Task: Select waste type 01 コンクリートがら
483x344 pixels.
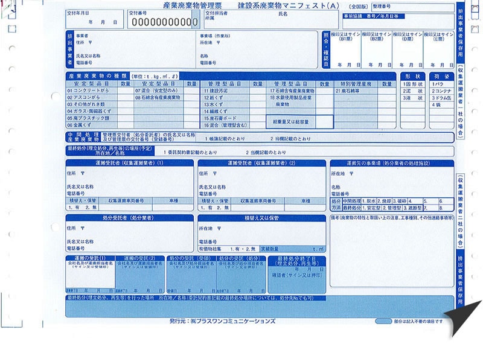Action: (91, 91)
